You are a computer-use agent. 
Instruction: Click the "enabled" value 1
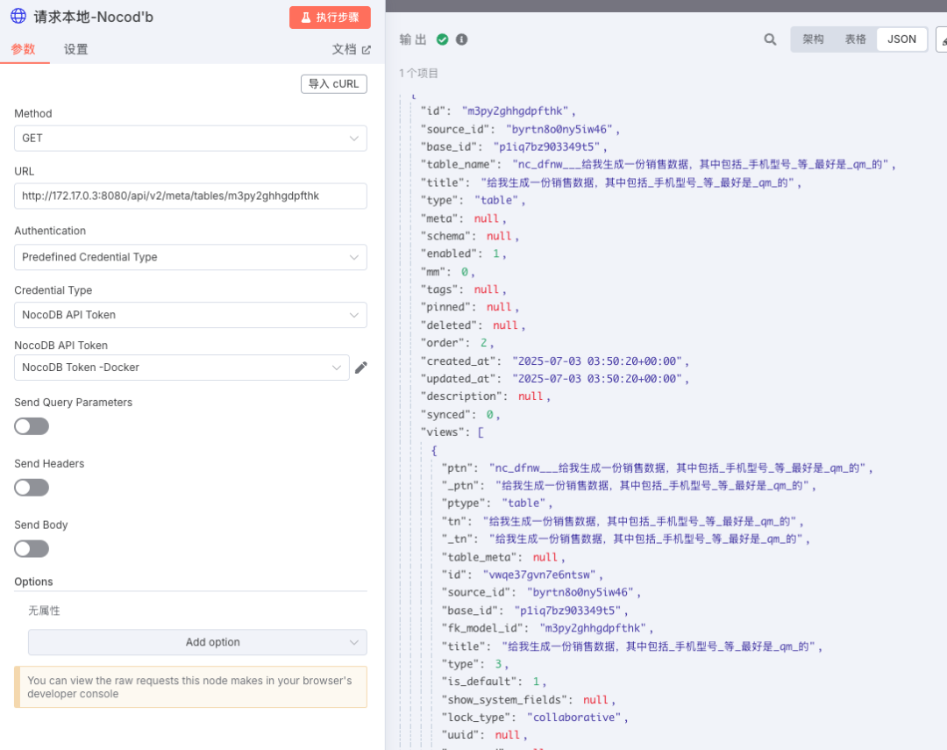pyautogui.click(x=495, y=254)
